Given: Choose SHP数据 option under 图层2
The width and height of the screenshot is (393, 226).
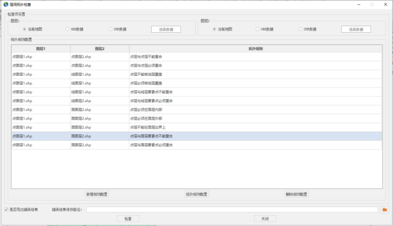Looking at the screenshot, I should (x=300, y=29).
